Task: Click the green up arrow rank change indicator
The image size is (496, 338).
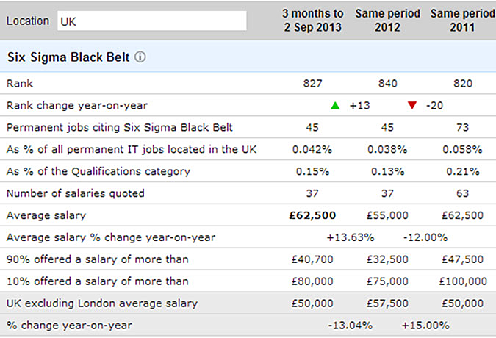Action: [x=335, y=105]
